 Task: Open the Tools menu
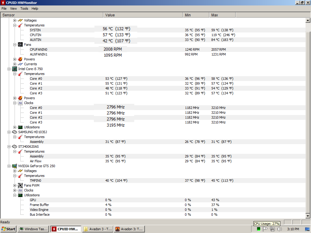pyautogui.click(x=24, y=8)
